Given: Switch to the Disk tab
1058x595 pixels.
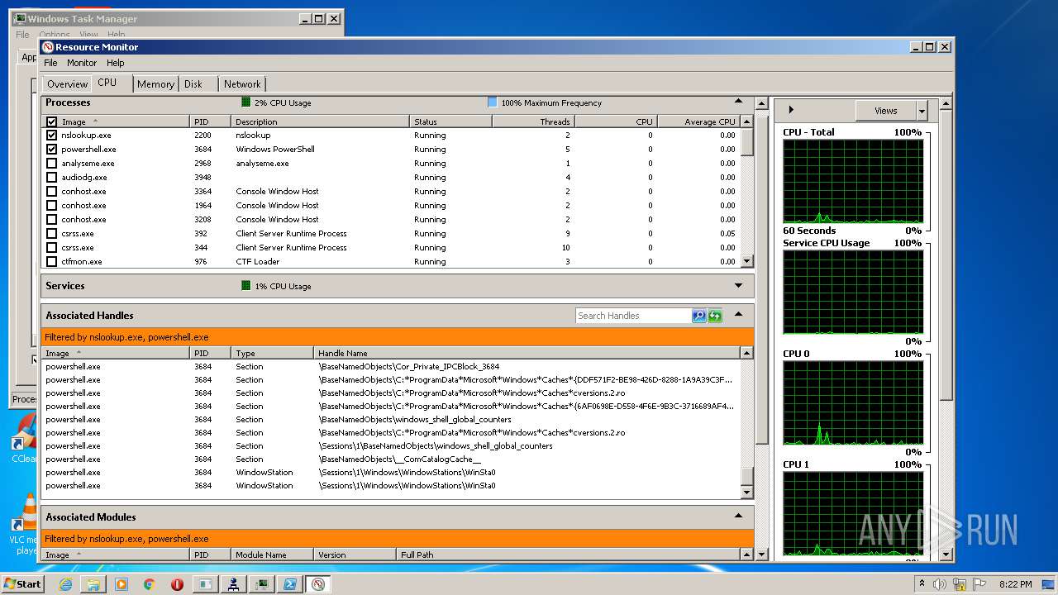Looking at the screenshot, I should [x=193, y=84].
